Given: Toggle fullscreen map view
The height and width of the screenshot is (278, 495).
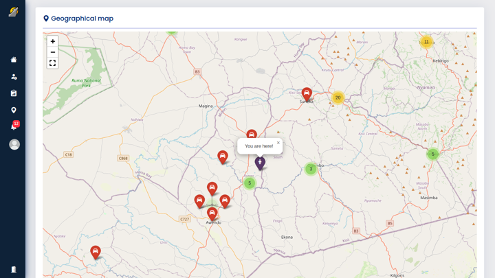Looking at the screenshot, I should tap(52, 63).
